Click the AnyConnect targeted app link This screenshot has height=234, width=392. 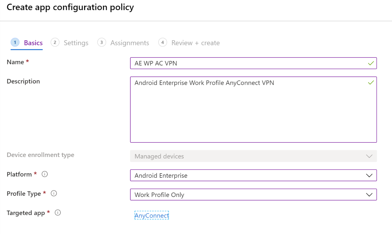coord(151,215)
